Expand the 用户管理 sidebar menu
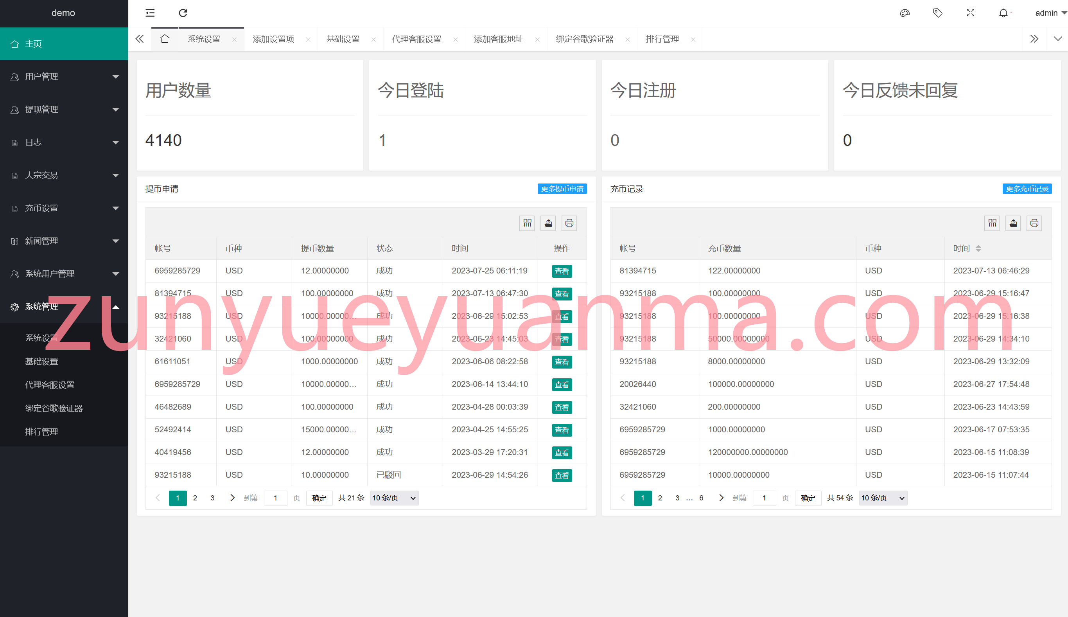Screen dimensions: 1068x617 pos(64,77)
